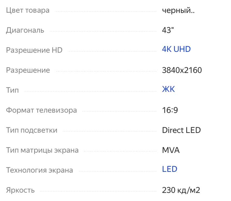Click the Яркость label
Screen dimensions: 231x201
(x=20, y=190)
